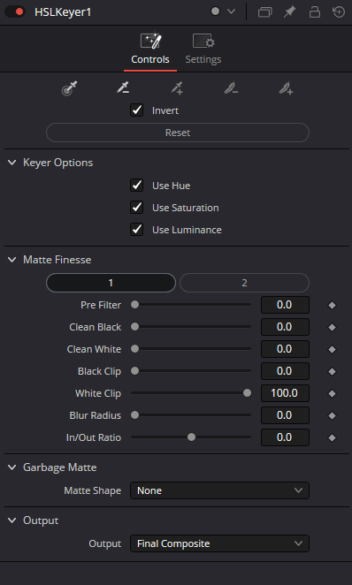Click the reset-to-defaults clock icon
The image size is (352, 585).
click(339, 12)
